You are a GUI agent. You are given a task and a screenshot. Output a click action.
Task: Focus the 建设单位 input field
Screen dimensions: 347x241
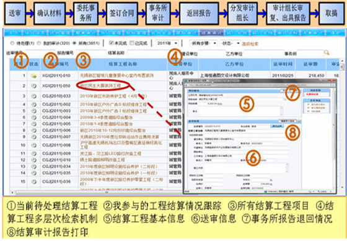(212, 53)
